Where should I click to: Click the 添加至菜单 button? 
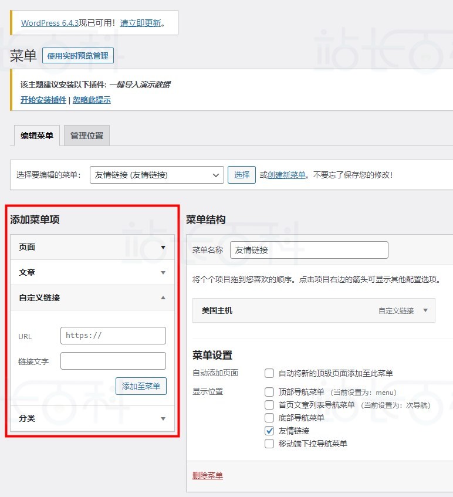pos(141,386)
